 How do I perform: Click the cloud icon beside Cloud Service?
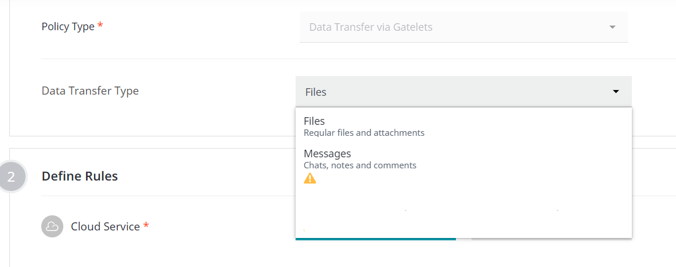pyautogui.click(x=52, y=226)
